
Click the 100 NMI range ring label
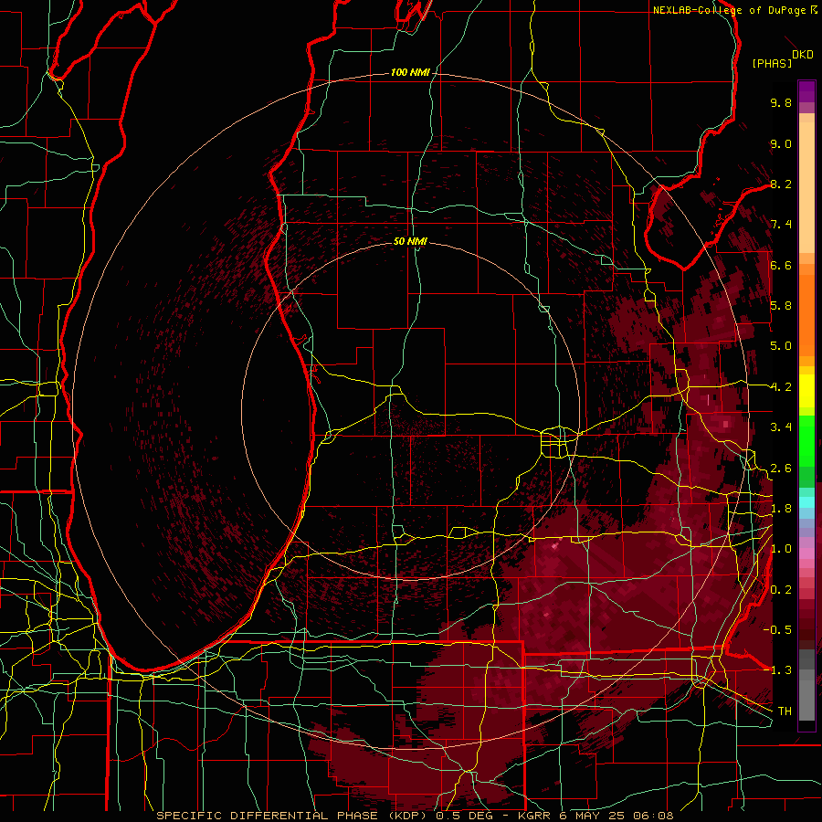pos(410,72)
